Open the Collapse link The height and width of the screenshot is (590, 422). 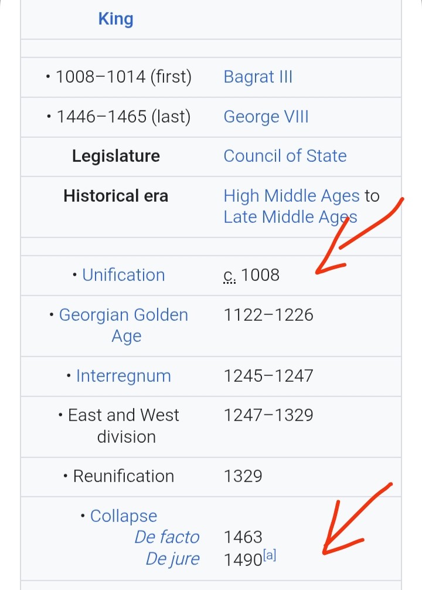pos(124,516)
